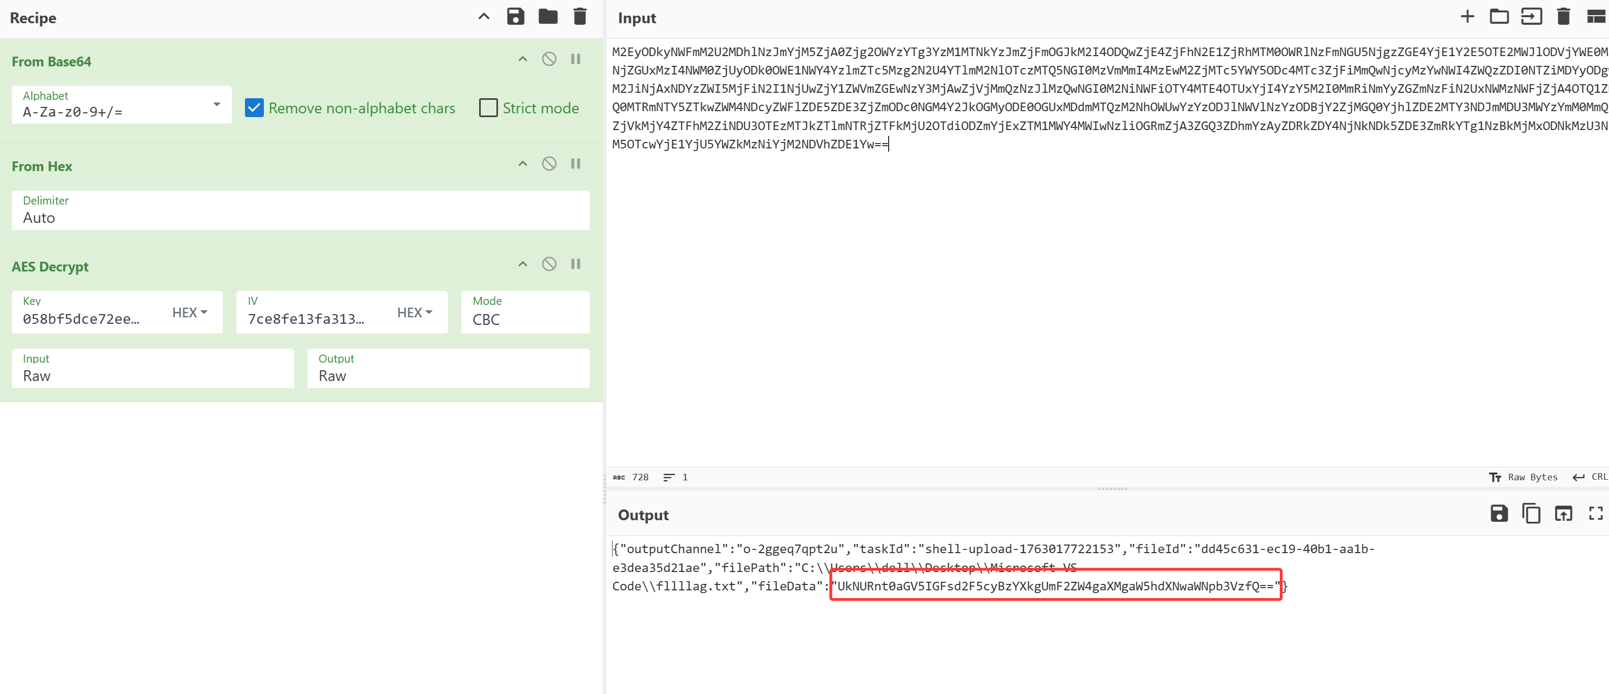Open the AES Mode CBC selector

(524, 312)
